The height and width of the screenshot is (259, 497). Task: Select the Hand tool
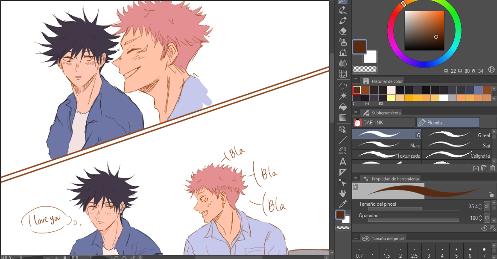click(342, 193)
